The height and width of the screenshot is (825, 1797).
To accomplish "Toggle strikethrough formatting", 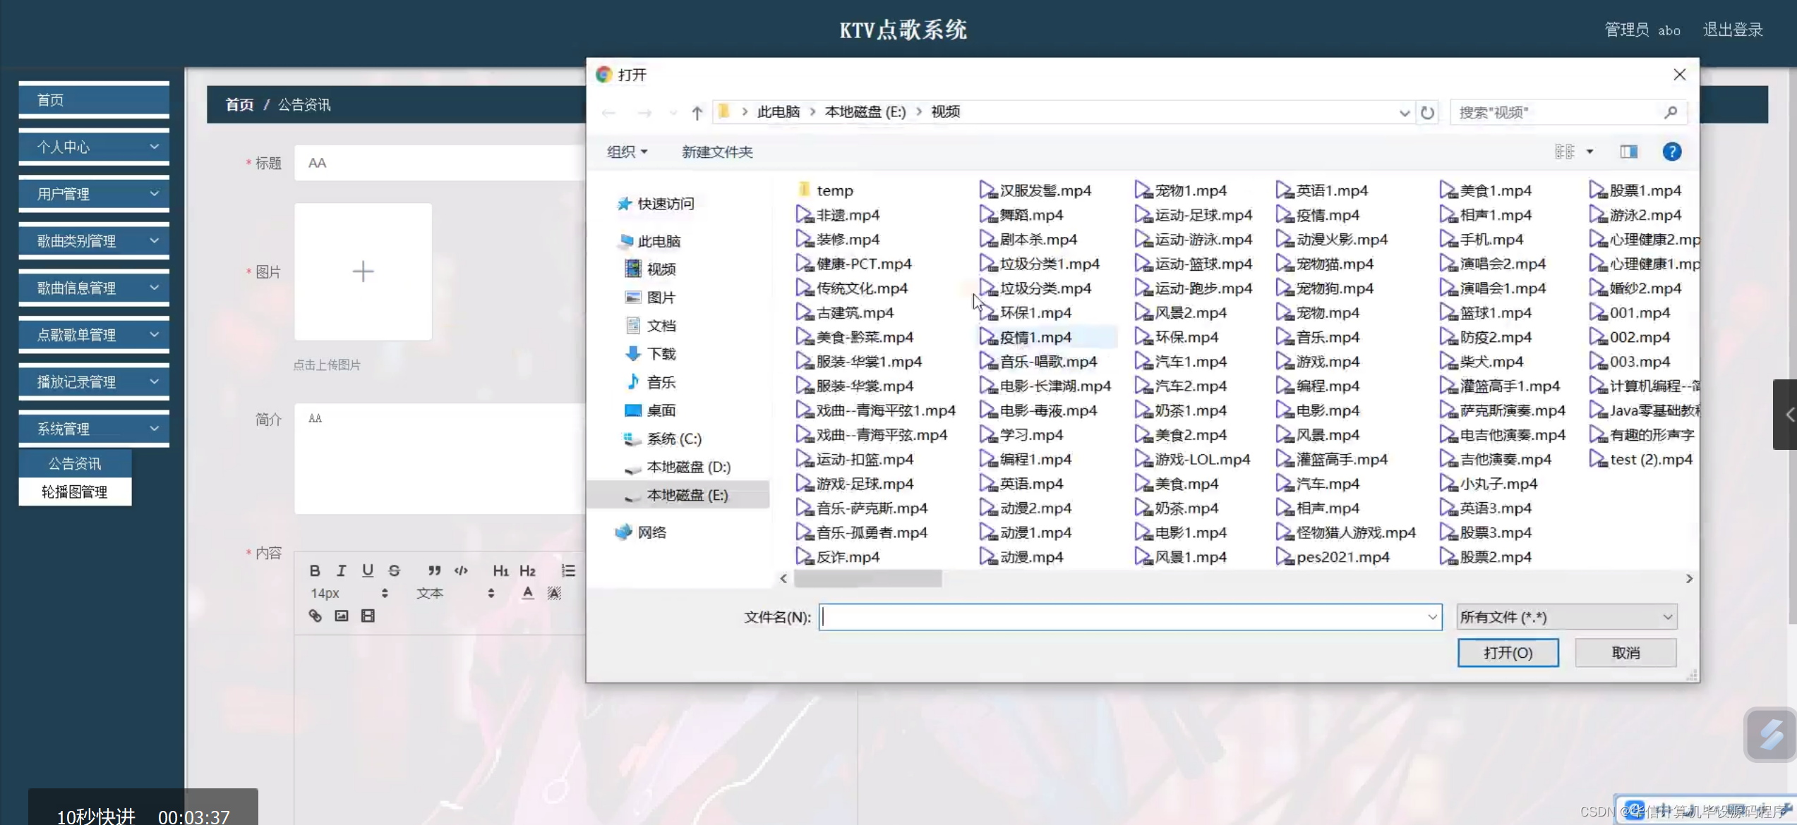I will [394, 570].
